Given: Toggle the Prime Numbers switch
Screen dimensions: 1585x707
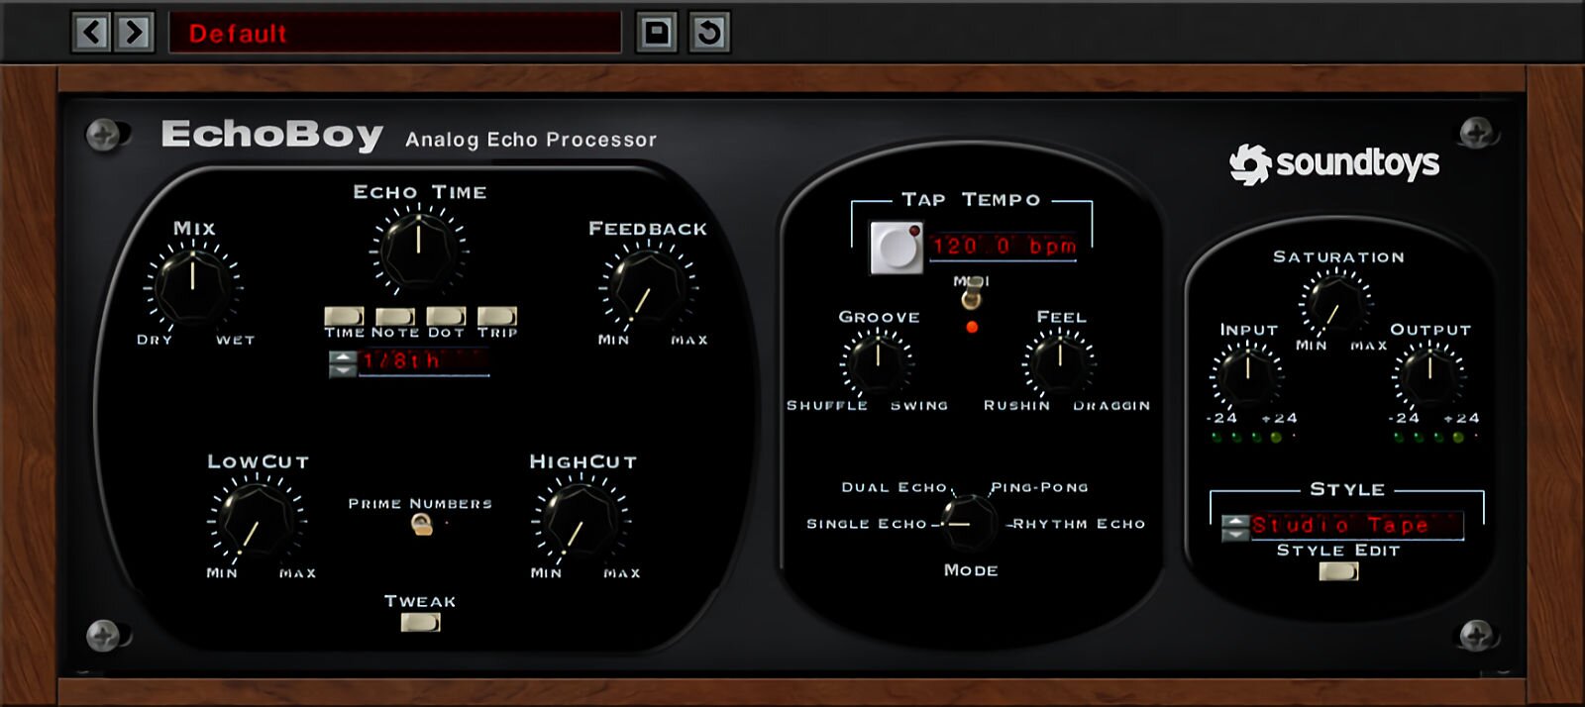Looking at the screenshot, I should tap(421, 525).
